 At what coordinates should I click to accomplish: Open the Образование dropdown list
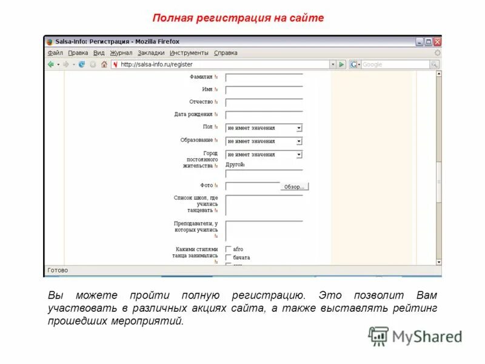(298, 141)
